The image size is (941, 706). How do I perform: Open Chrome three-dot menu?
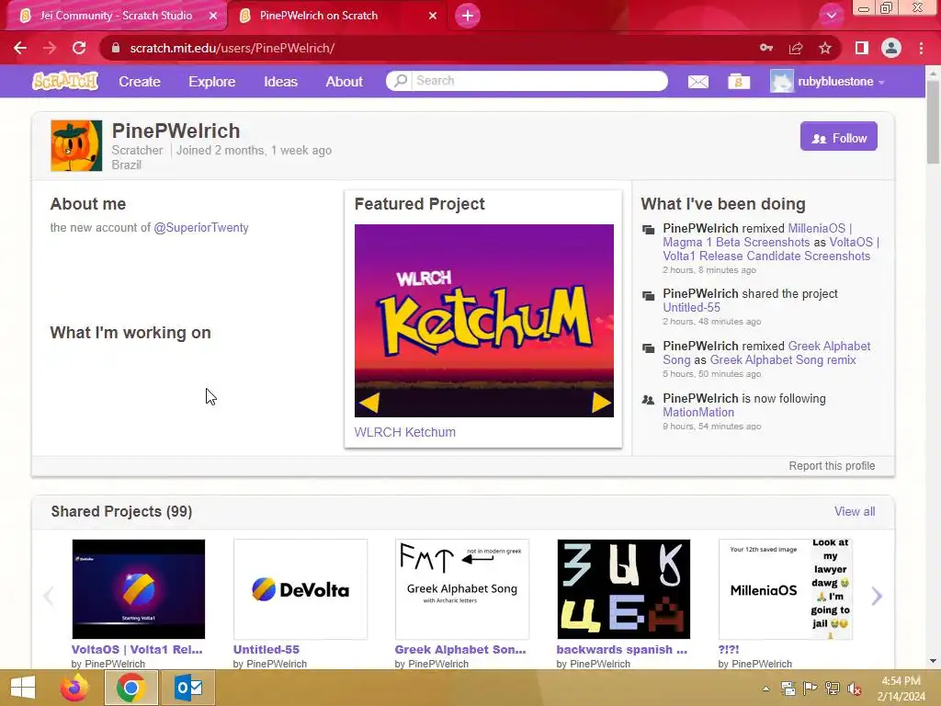(921, 48)
